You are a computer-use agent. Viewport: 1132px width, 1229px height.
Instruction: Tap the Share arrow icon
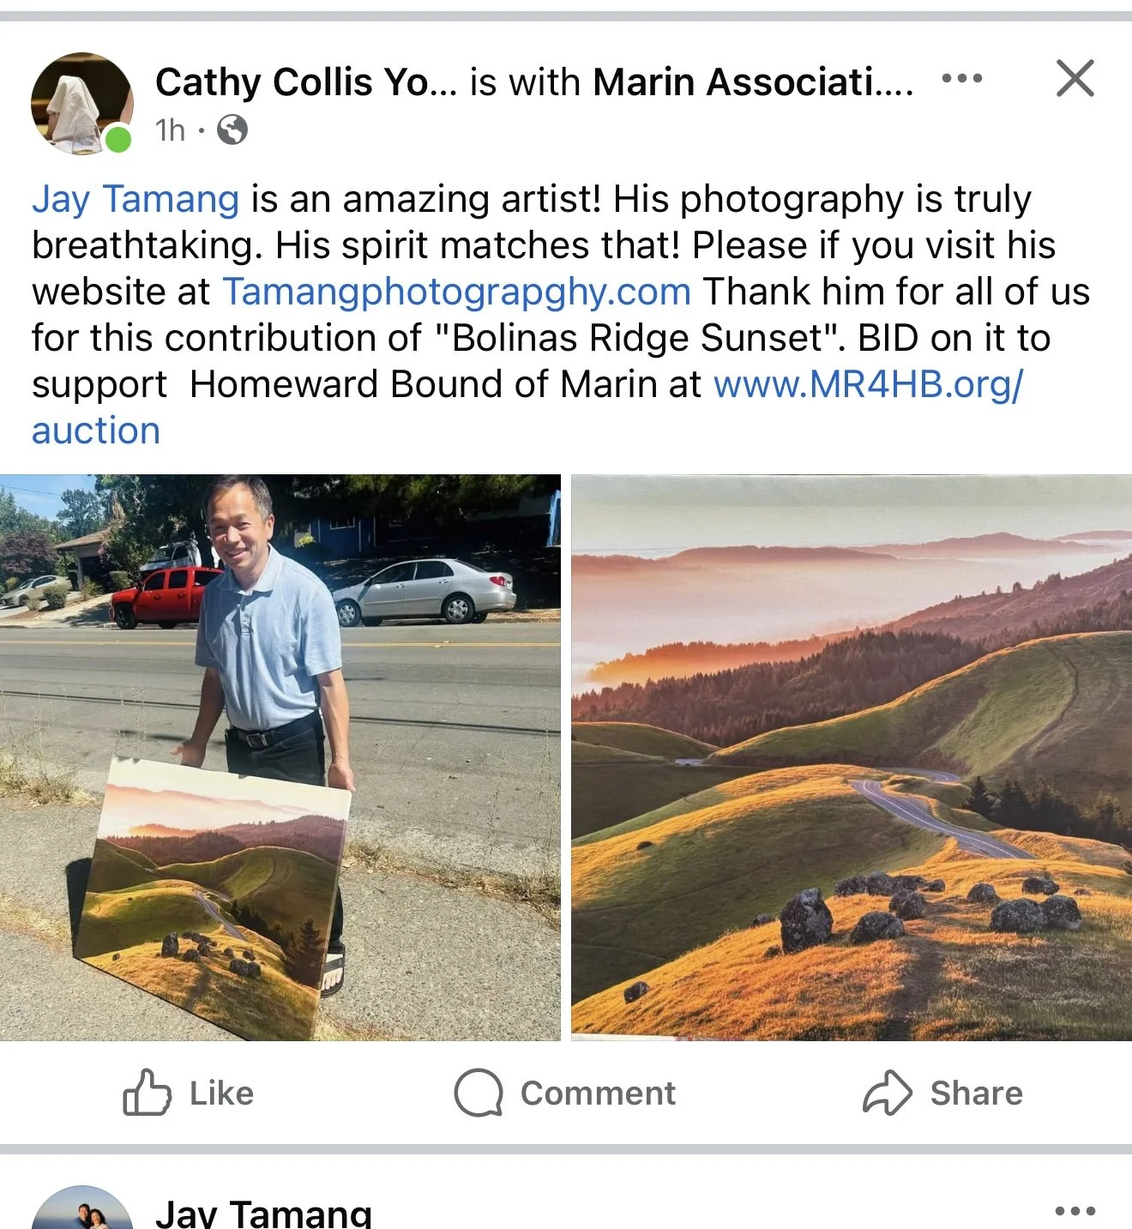888,1093
